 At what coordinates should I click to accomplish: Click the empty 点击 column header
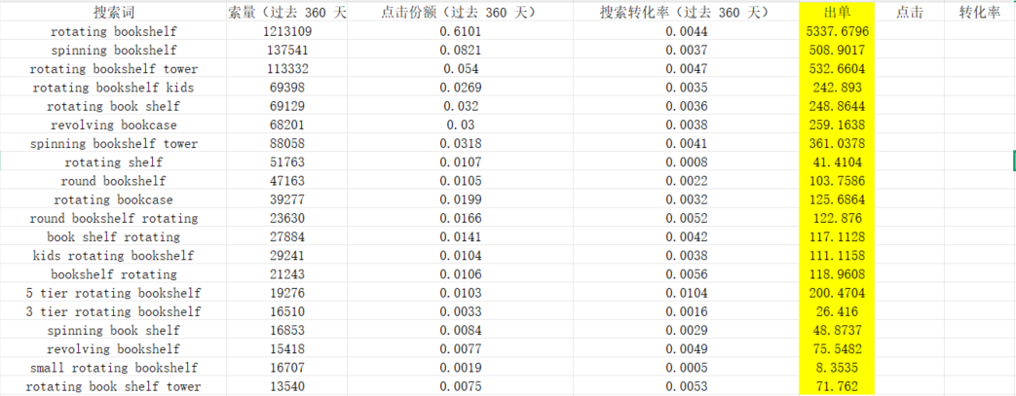pyautogui.click(x=909, y=13)
